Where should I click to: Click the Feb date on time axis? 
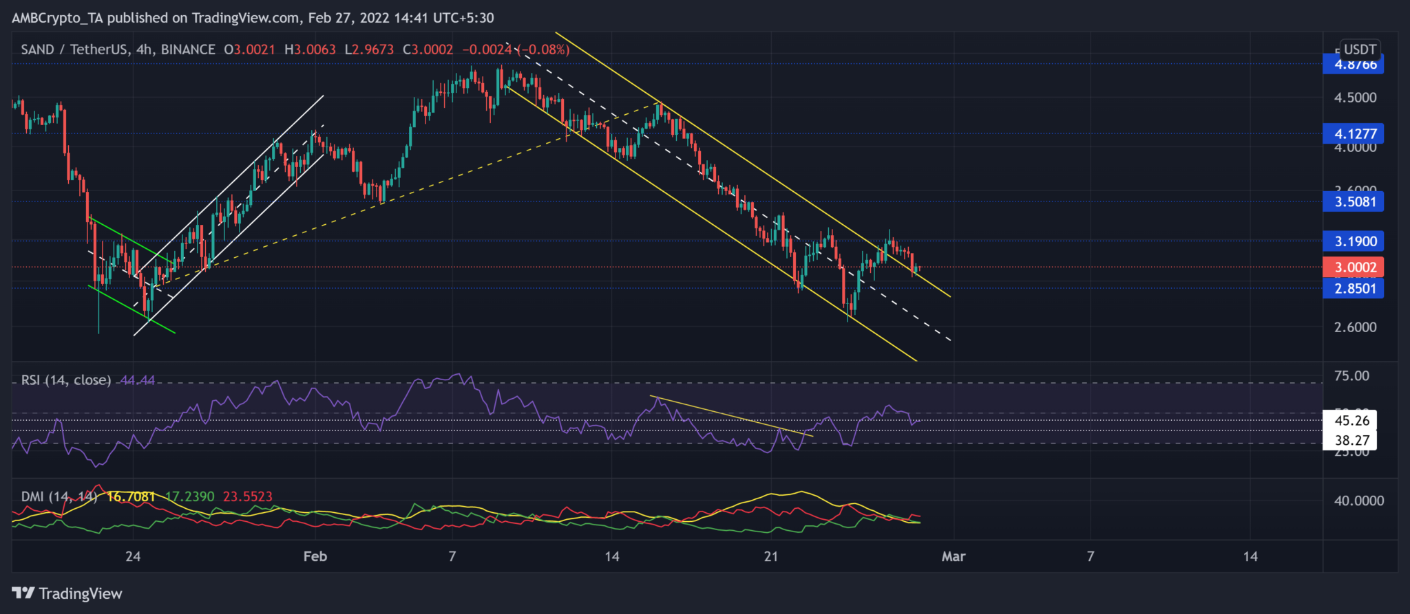(315, 556)
